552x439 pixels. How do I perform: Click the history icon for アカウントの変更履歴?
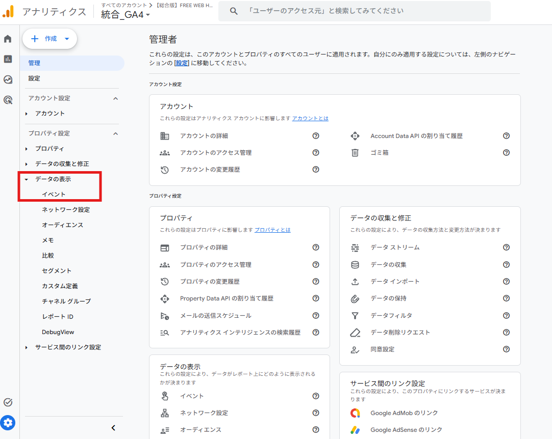[x=165, y=170]
